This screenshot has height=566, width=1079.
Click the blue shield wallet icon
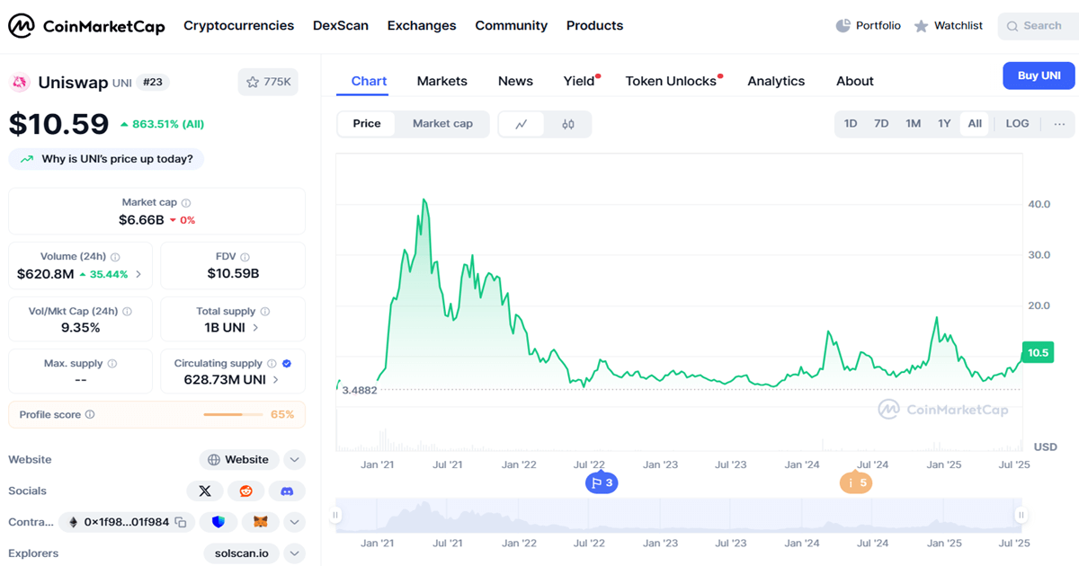point(218,522)
